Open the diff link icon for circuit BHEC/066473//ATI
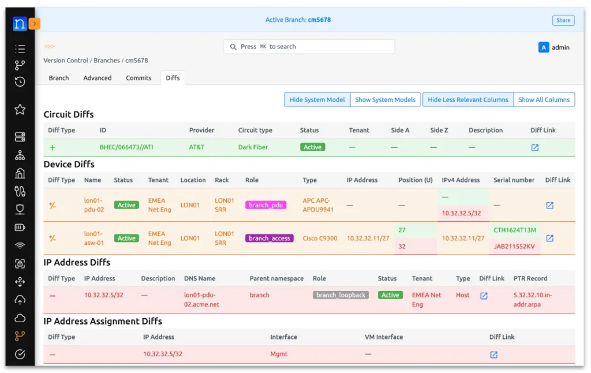Screen dimensions: 591x373 coord(534,147)
